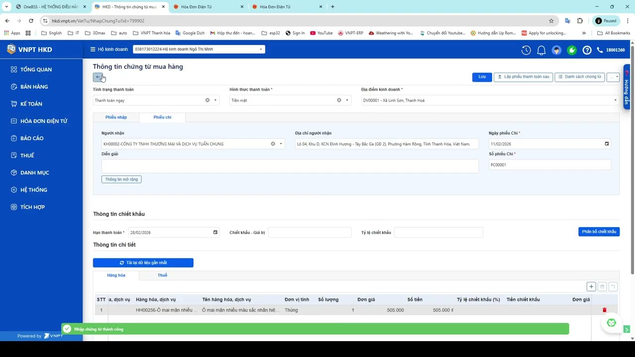The image size is (635, 357).
Task: Switch to the Phiếu nhập tab
Action: pos(116,117)
